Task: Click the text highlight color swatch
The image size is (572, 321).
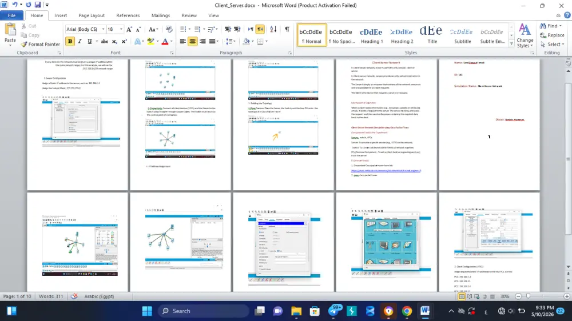Action: click(150, 42)
